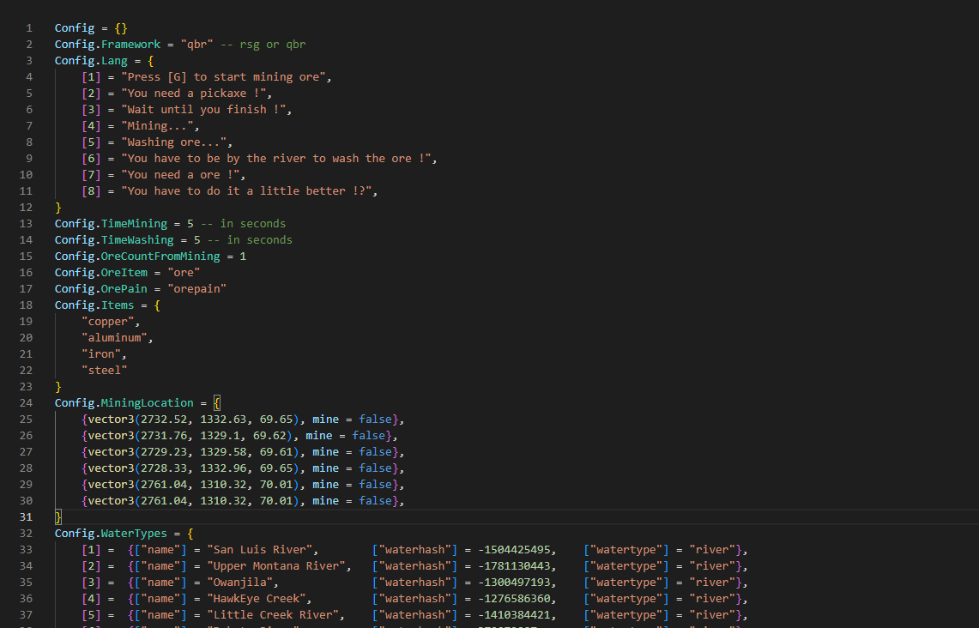
Task: Place cursor in the "qbr" string
Action: pos(196,45)
